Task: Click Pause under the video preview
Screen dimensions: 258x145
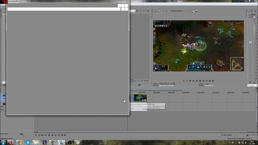Action: 197,81
